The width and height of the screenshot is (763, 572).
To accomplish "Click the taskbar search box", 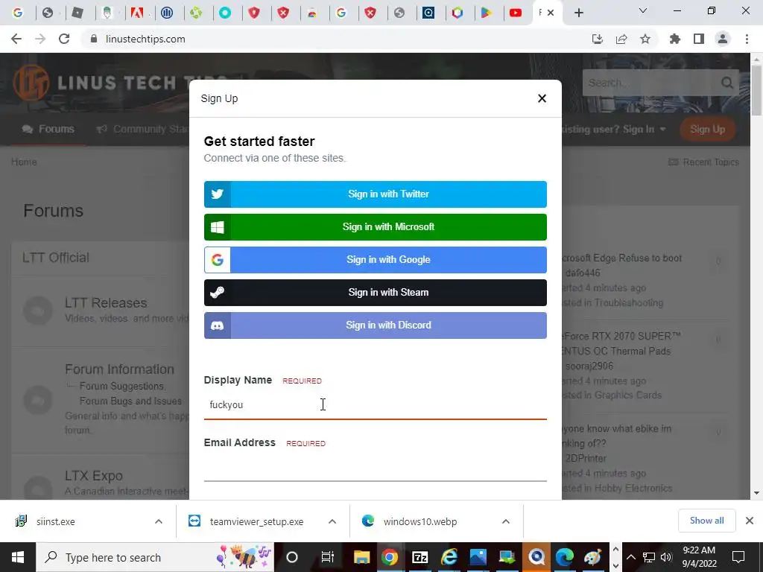I will pyautogui.click(x=155, y=557).
